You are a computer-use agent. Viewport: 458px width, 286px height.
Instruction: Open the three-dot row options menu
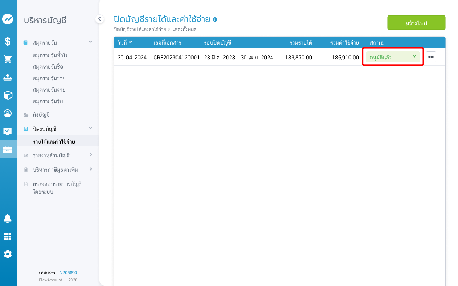pyautogui.click(x=431, y=57)
